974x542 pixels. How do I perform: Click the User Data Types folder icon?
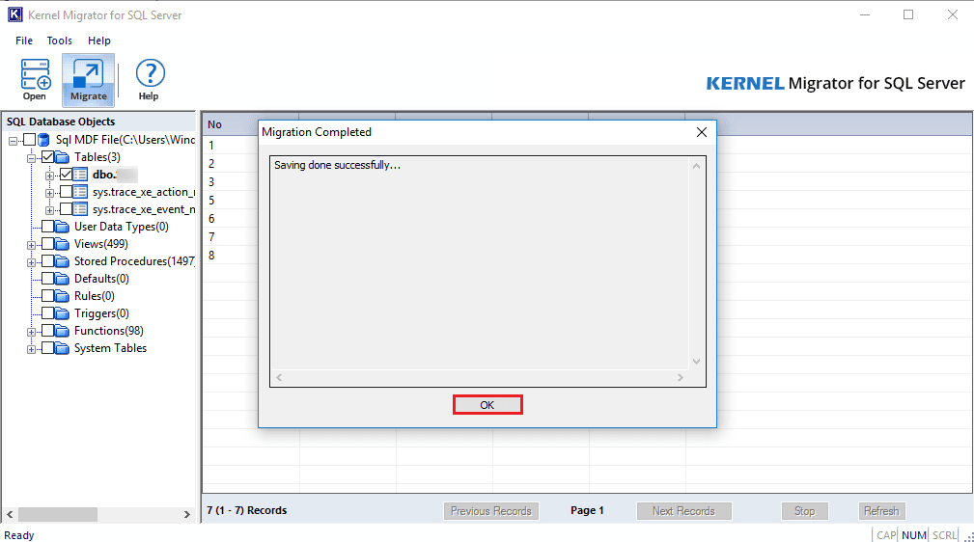point(62,227)
